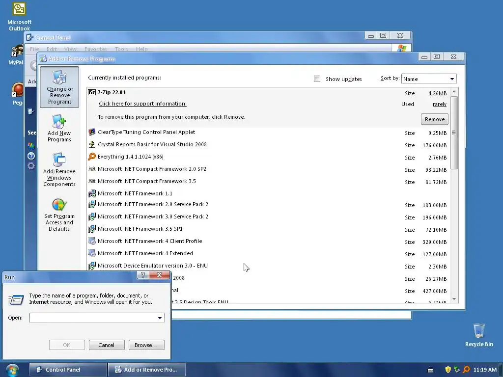The height and width of the screenshot is (377, 503).
Task: Click the Start orb button
Action: click(12, 370)
